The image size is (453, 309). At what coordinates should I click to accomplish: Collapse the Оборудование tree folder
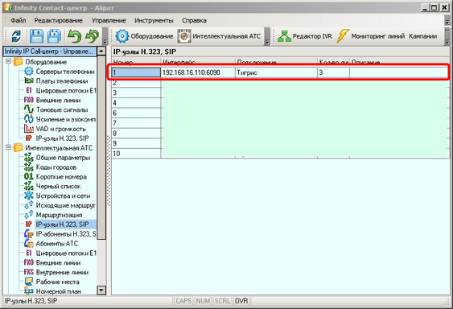(8, 61)
